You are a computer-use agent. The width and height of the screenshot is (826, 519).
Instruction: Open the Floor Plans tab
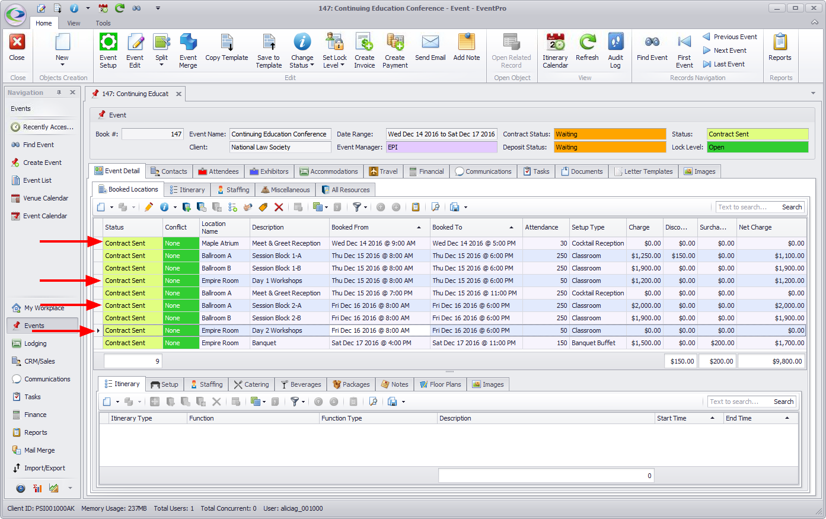pyautogui.click(x=440, y=384)
